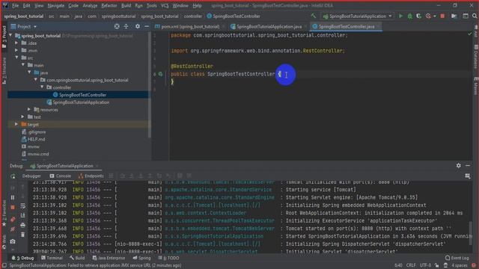Open Terminal tool window
Viewport: 479px width, 269px height.
52,258
